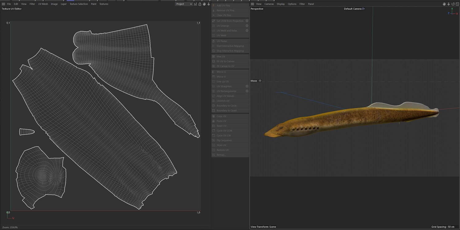Click the Store UV command
Viewport: 460px width, 230px height.
coord(230,145)
